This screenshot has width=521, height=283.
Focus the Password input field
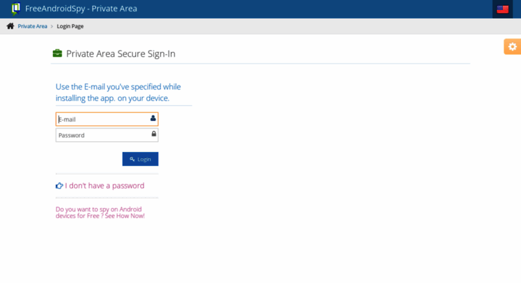[x=107, y=135]
